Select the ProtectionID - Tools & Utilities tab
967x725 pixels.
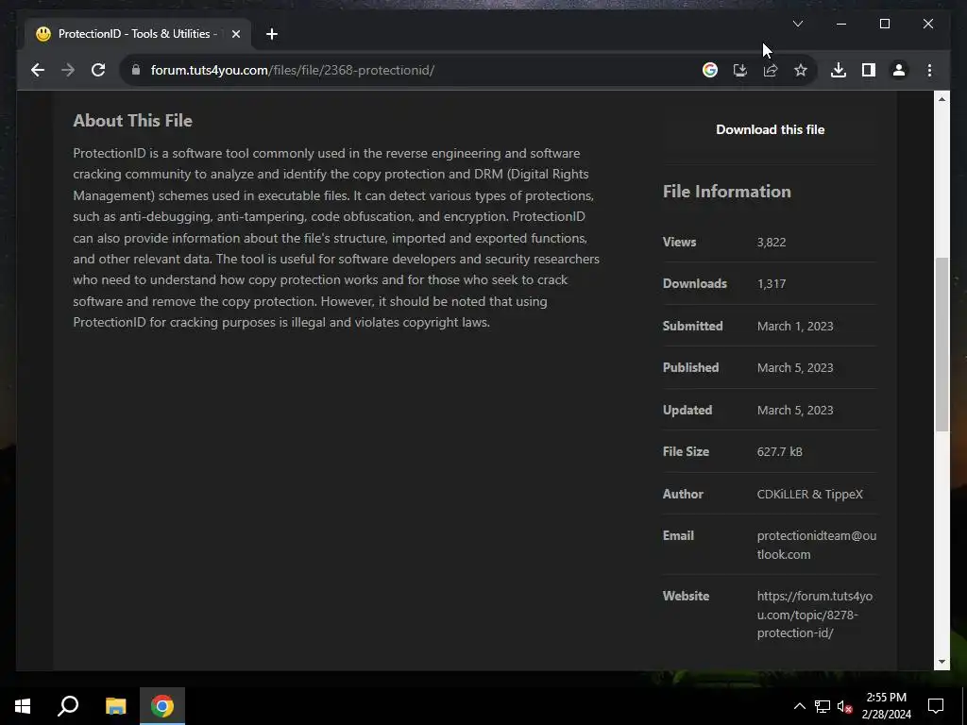point(138,34)
